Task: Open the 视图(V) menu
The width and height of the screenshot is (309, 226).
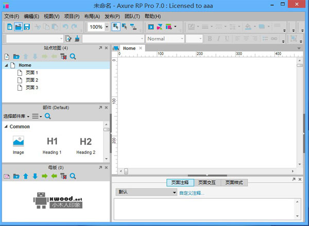Action: (51, 16)
